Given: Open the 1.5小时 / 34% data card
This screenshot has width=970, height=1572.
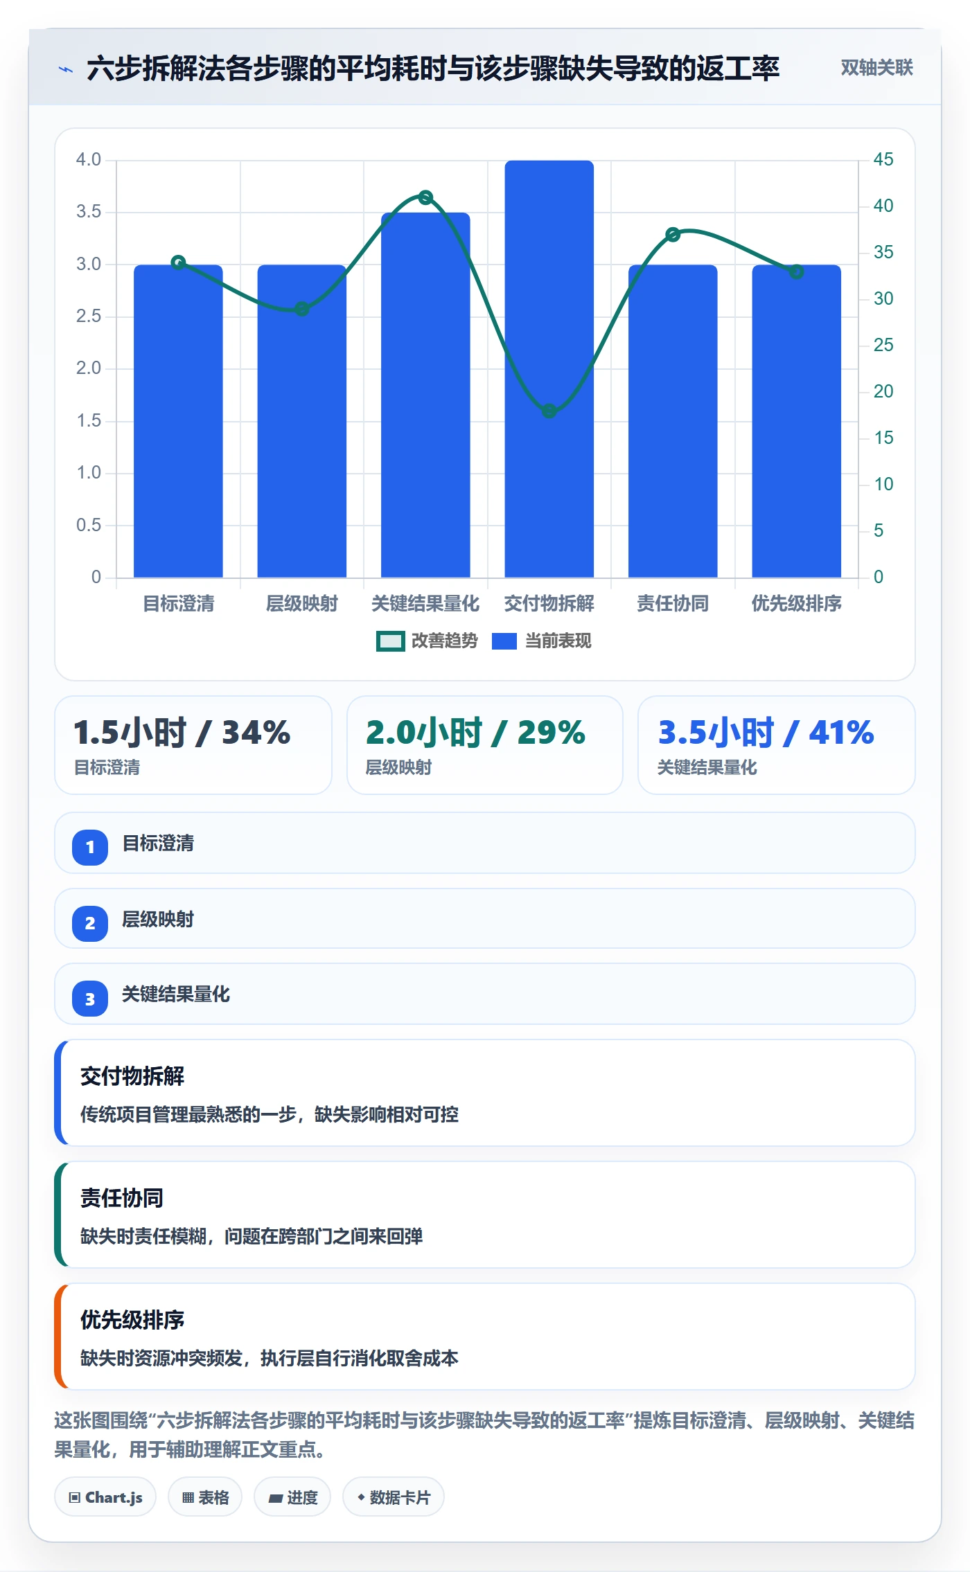Looking at the screenshot, I should (x=193, y=745).
